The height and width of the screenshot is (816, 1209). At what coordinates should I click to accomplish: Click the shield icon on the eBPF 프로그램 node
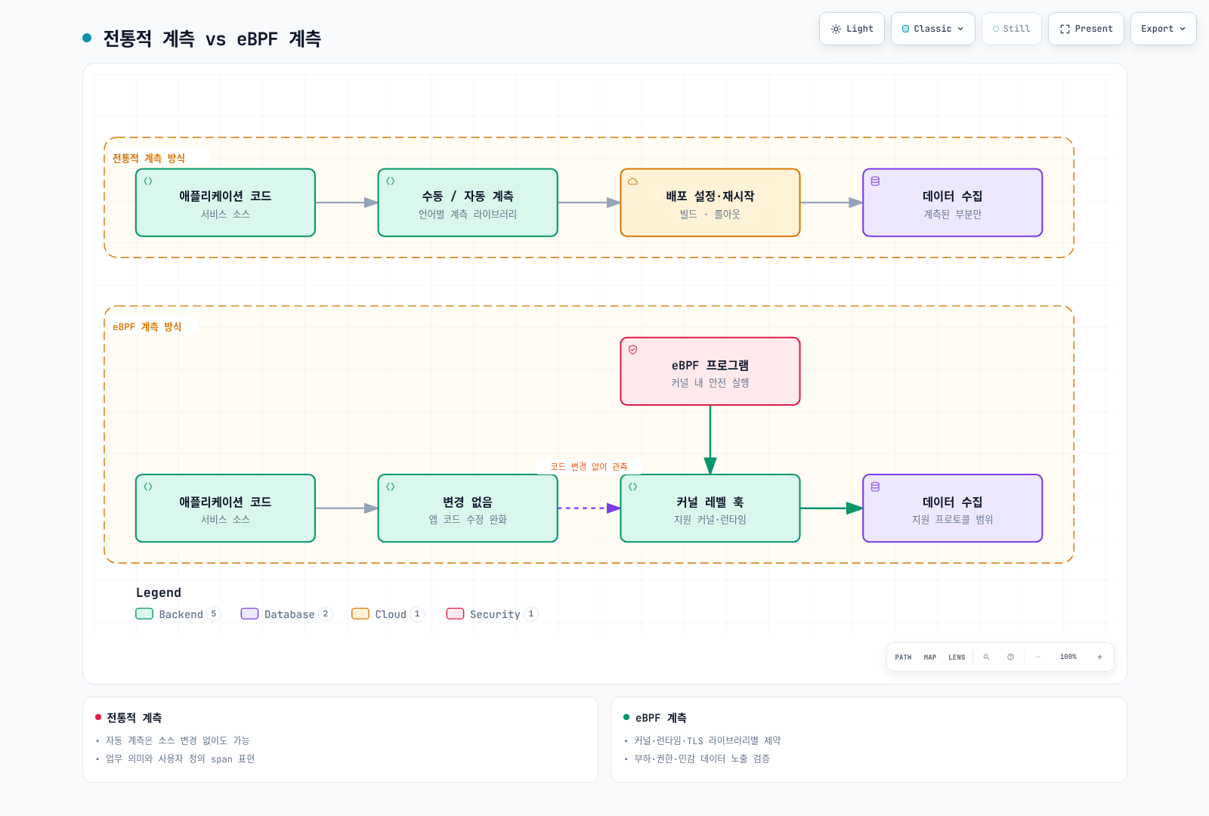[x=633, y=350]
